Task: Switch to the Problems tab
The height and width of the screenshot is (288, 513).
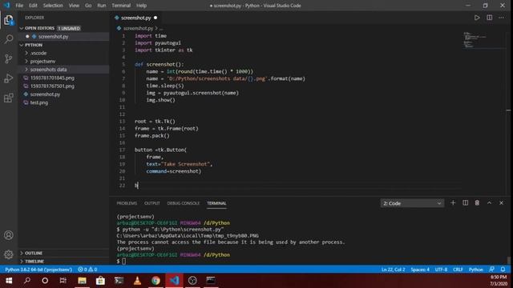Action: point(127,203)
